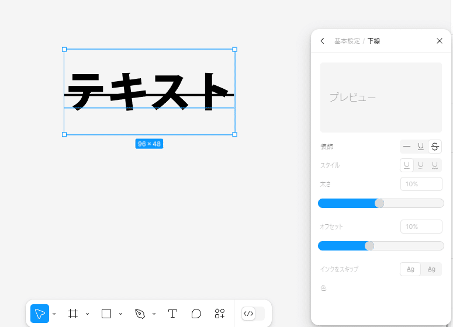The image size is (453, 327).
Task: Click the top-left selection handle
Action: 64,50
